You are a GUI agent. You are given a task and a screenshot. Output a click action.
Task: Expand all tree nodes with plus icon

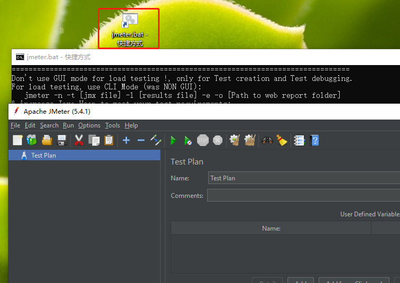[126, 140]
